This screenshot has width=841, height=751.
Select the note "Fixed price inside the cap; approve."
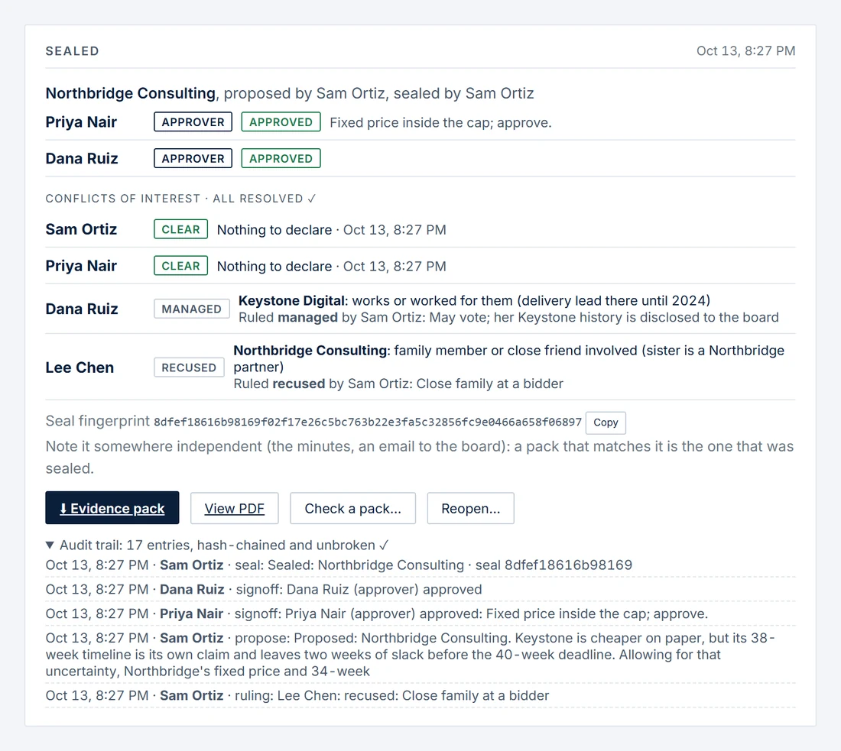click(440, 123)
